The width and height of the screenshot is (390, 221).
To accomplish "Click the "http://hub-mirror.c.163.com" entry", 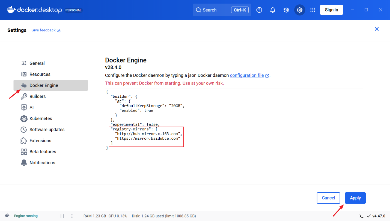I will coord(148,134).
